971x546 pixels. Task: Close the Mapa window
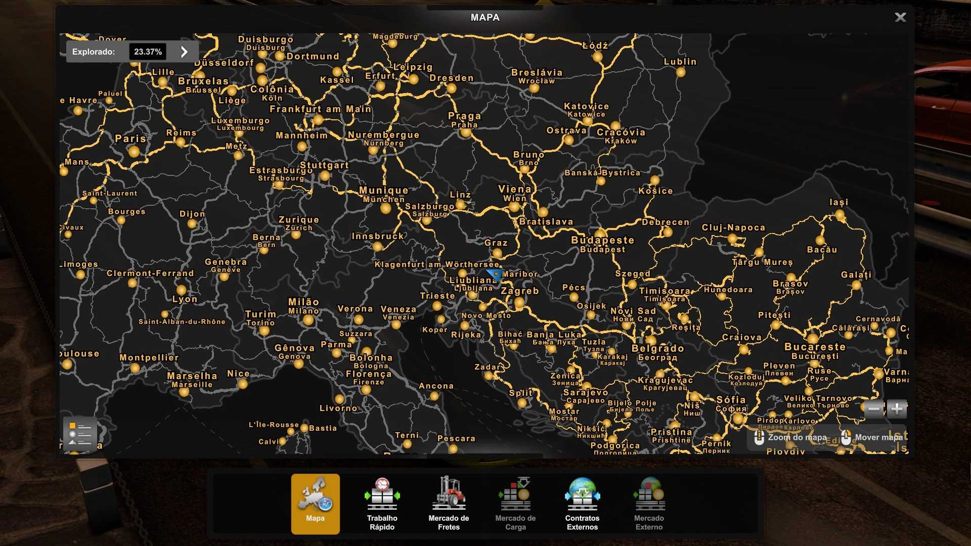(900, 17)
